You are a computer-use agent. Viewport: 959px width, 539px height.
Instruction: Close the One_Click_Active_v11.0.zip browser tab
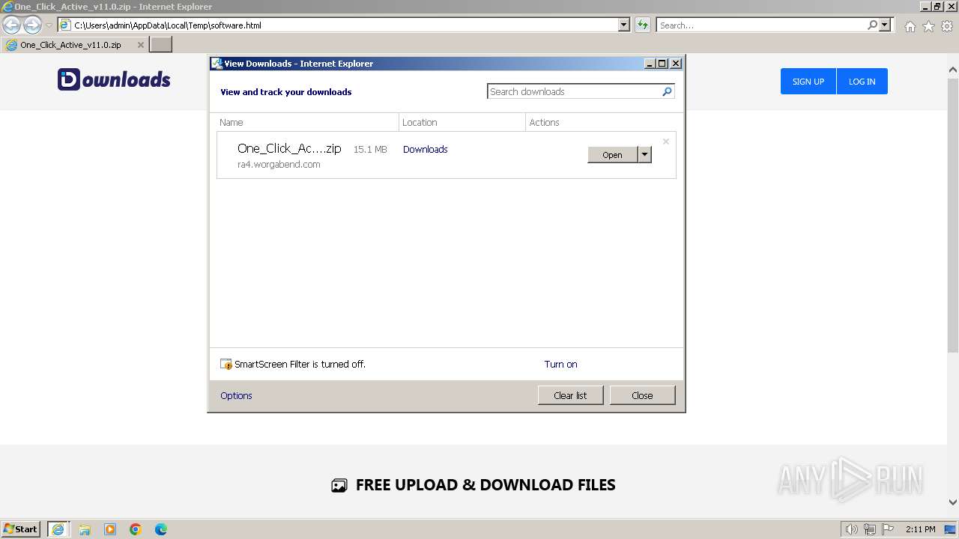(140, 45)
